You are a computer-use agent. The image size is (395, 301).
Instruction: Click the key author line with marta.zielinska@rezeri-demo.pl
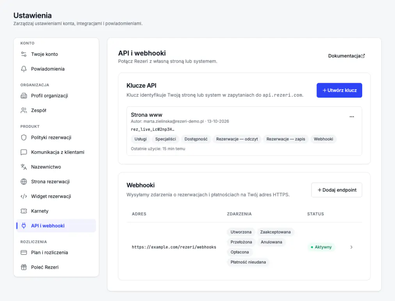tap(180, 121)
